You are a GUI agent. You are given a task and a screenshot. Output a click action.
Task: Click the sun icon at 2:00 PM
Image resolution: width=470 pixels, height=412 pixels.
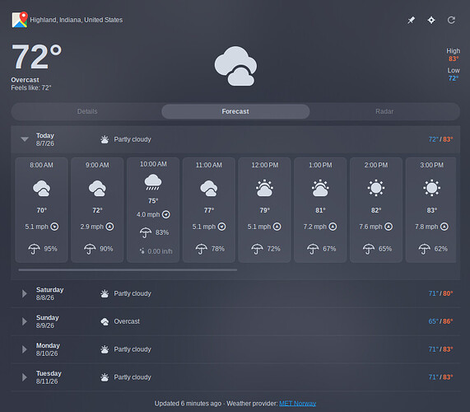pyautogui.click(x=376, y=188)
